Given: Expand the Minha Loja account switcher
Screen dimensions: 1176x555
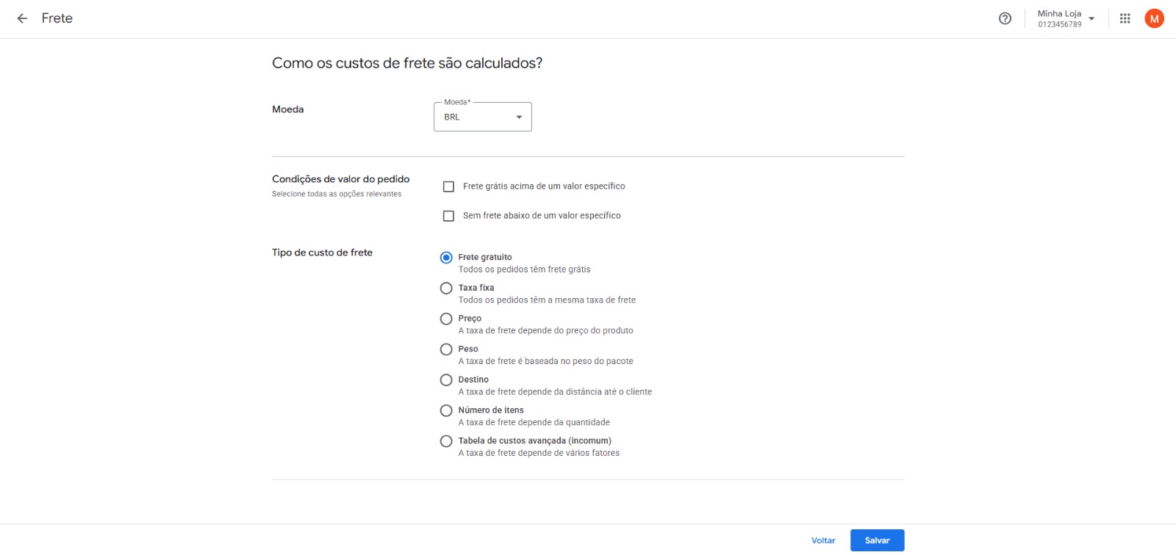Looking at the screenshot, I should 1091,19.
